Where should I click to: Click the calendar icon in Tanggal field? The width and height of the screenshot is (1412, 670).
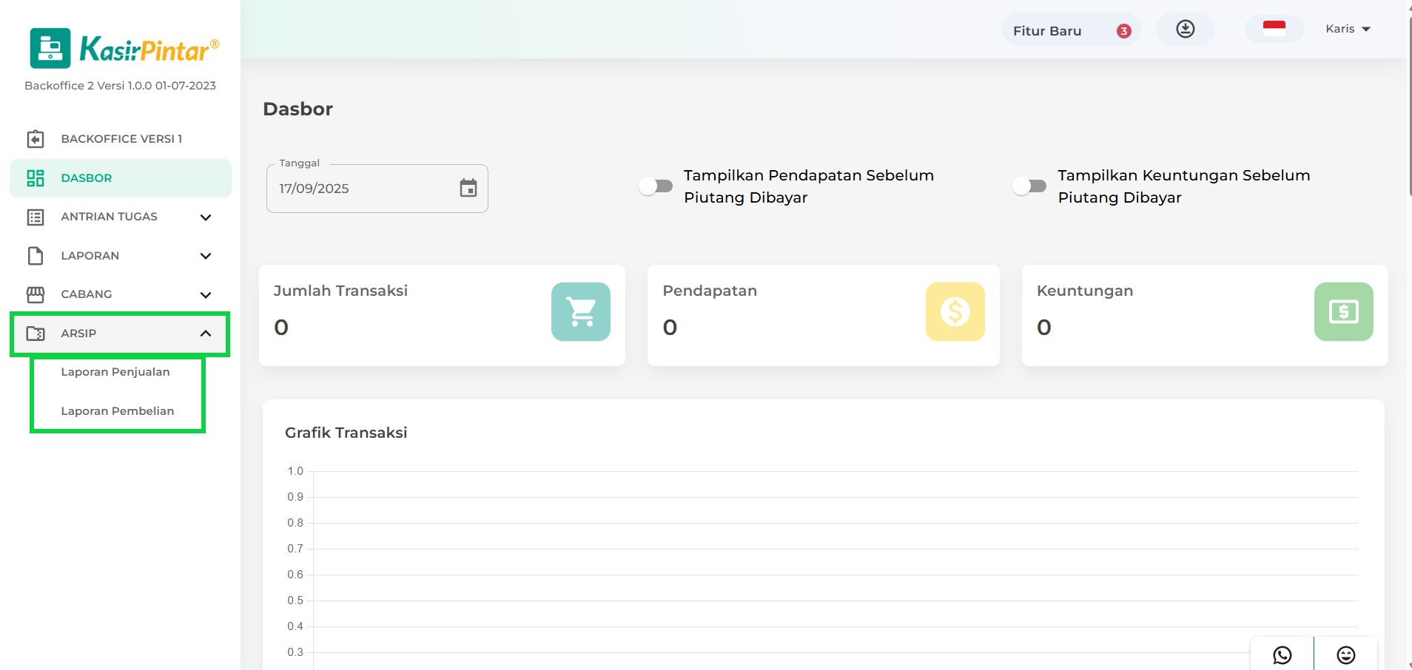(468, 189)
